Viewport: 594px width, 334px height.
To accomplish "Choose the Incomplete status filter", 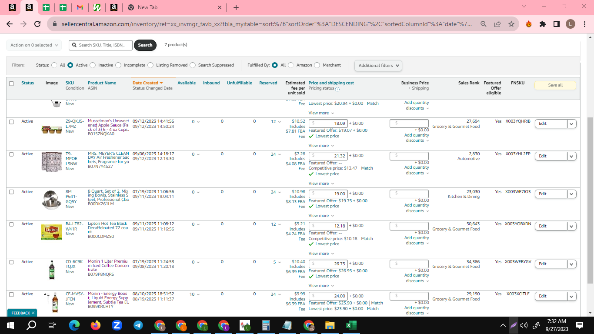I will [118, 65].
